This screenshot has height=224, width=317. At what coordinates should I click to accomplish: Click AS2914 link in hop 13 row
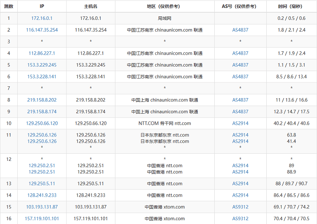240,184
